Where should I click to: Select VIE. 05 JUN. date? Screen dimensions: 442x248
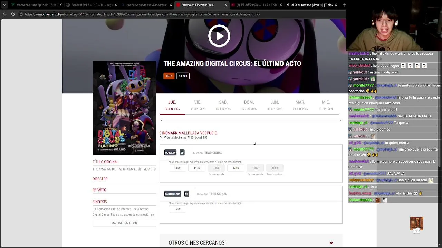click(x=198, y=105)
